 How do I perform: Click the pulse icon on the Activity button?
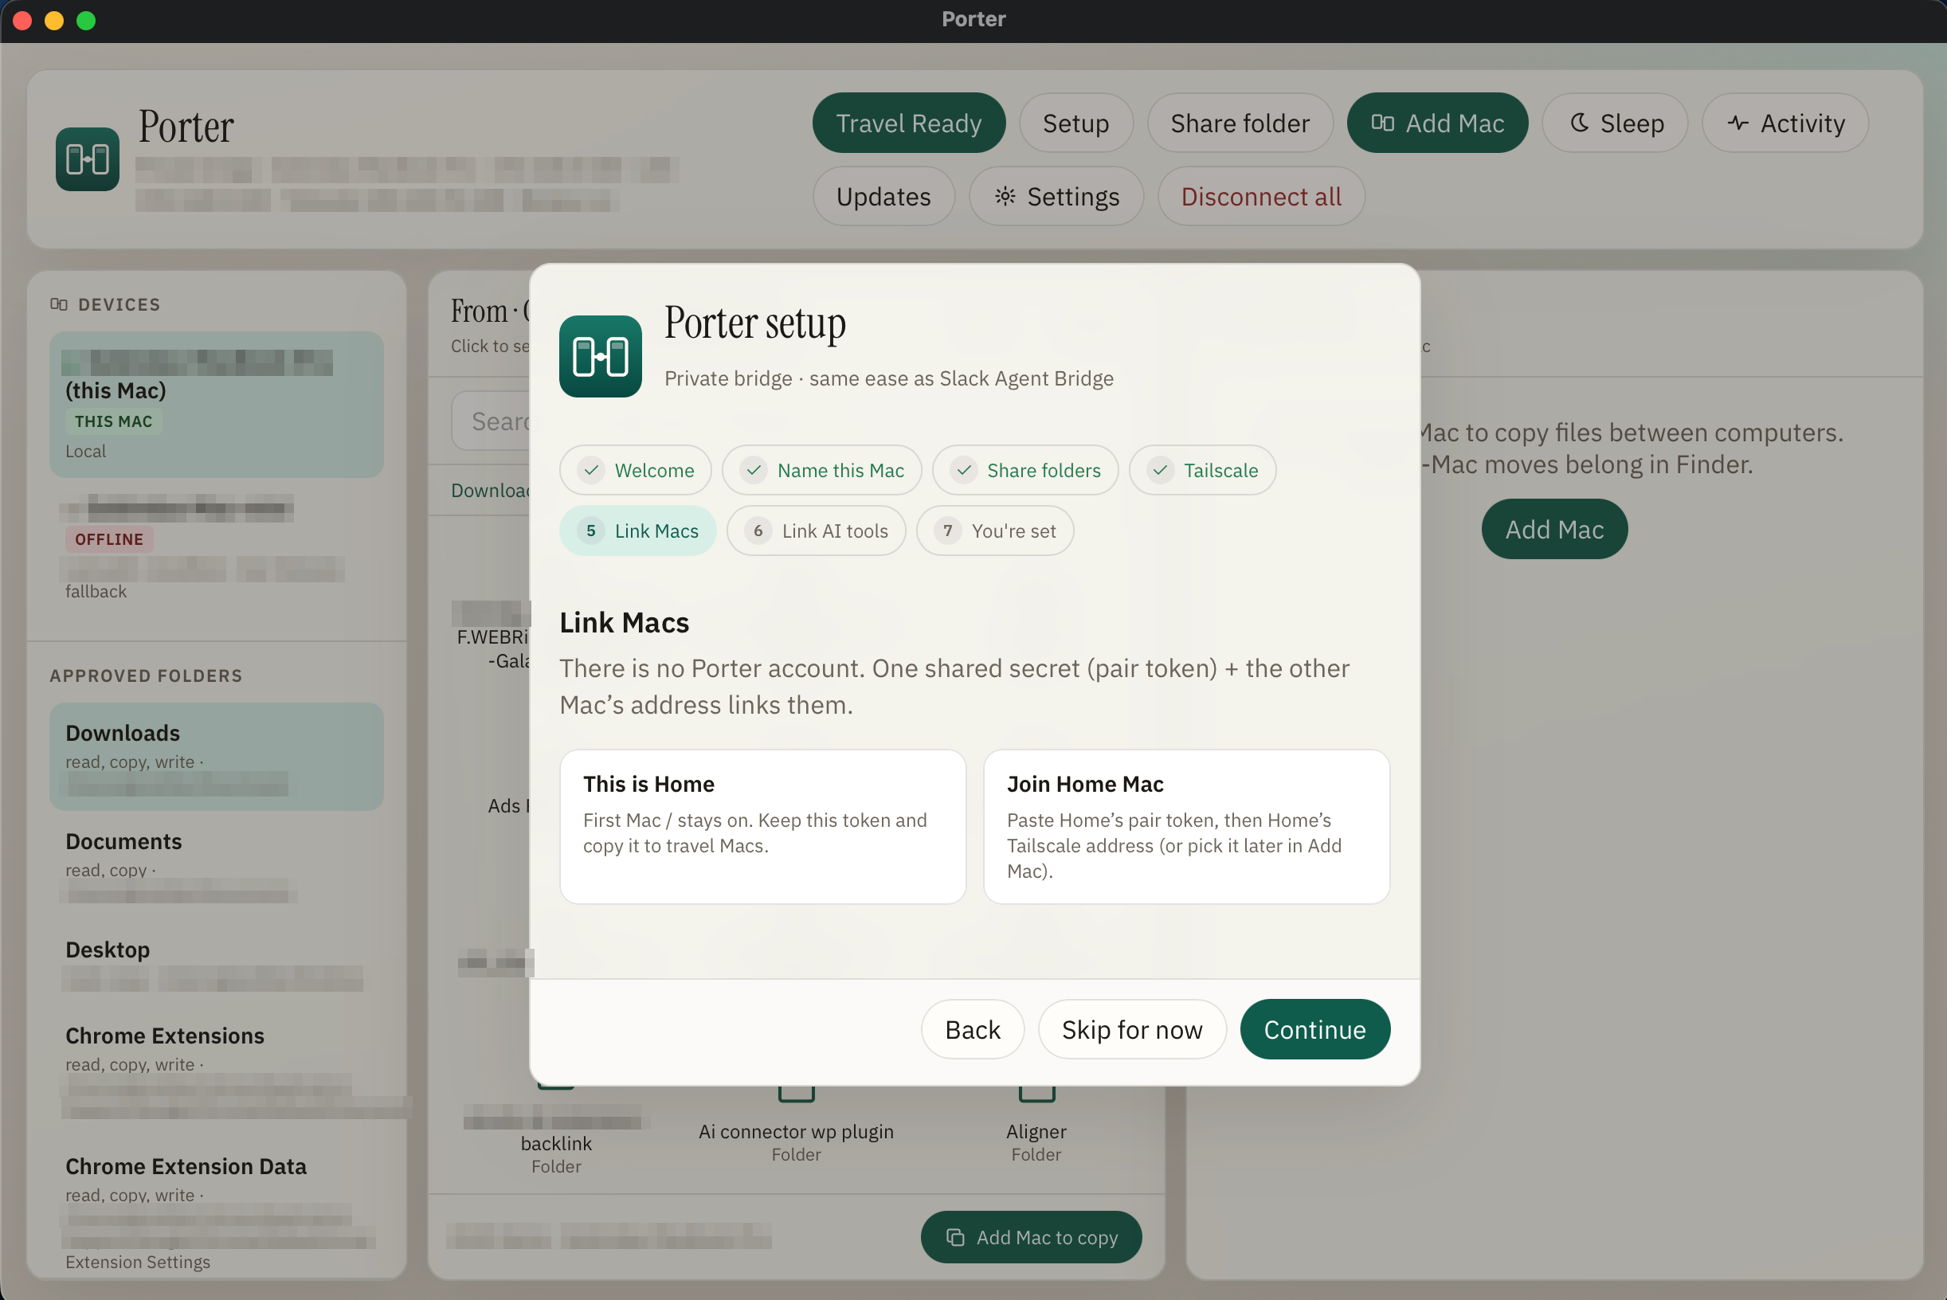click(1738, 123)
